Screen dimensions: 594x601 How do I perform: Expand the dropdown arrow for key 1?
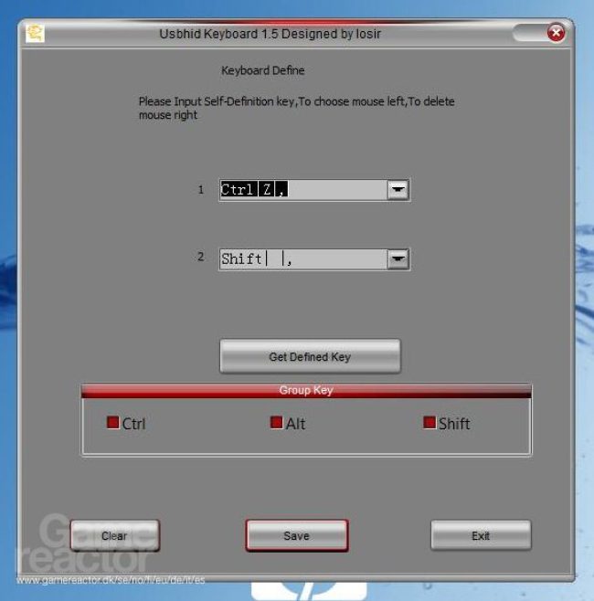(x=398, y=190)
